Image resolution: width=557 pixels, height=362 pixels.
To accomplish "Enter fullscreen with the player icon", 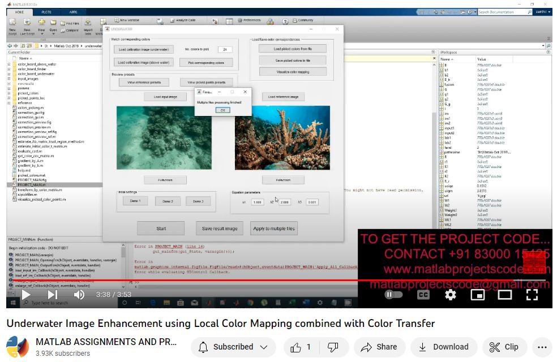I will pyautogui.click(x=532, y=295).
